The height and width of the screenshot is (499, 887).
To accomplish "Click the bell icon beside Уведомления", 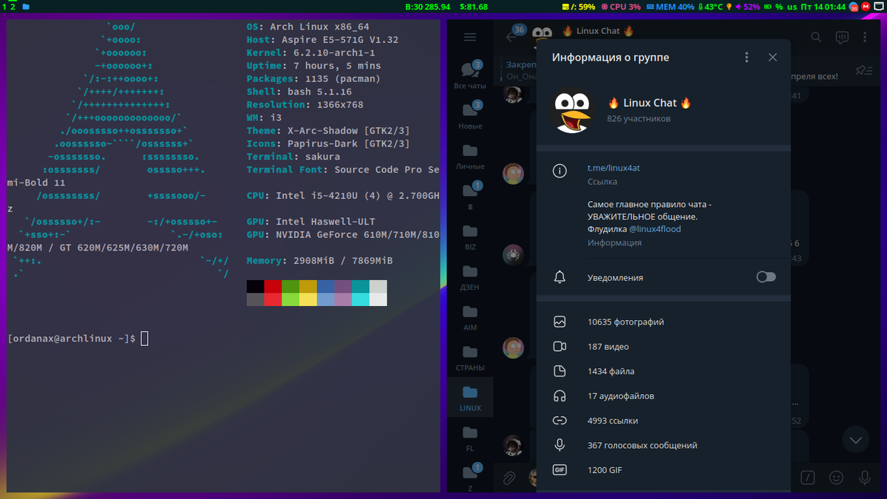I will tap(560, 277).
